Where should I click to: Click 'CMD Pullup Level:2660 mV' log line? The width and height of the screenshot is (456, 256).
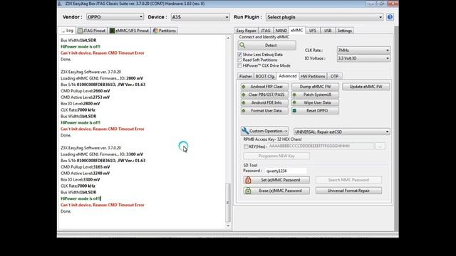click(x=85, y=91)
